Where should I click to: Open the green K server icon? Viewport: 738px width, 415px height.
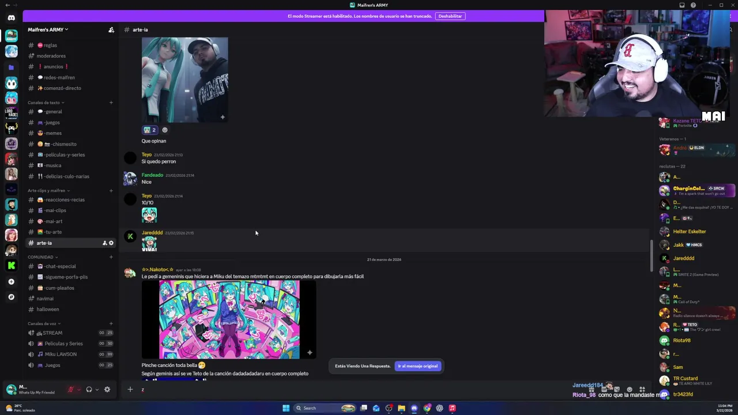[x=11, y=266]
